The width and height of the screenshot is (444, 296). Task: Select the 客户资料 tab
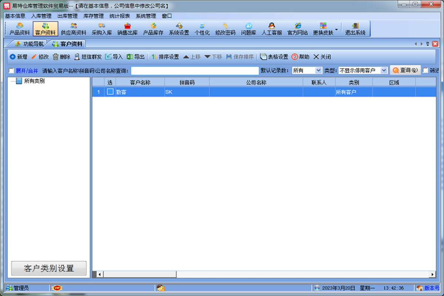pos(67,44)
